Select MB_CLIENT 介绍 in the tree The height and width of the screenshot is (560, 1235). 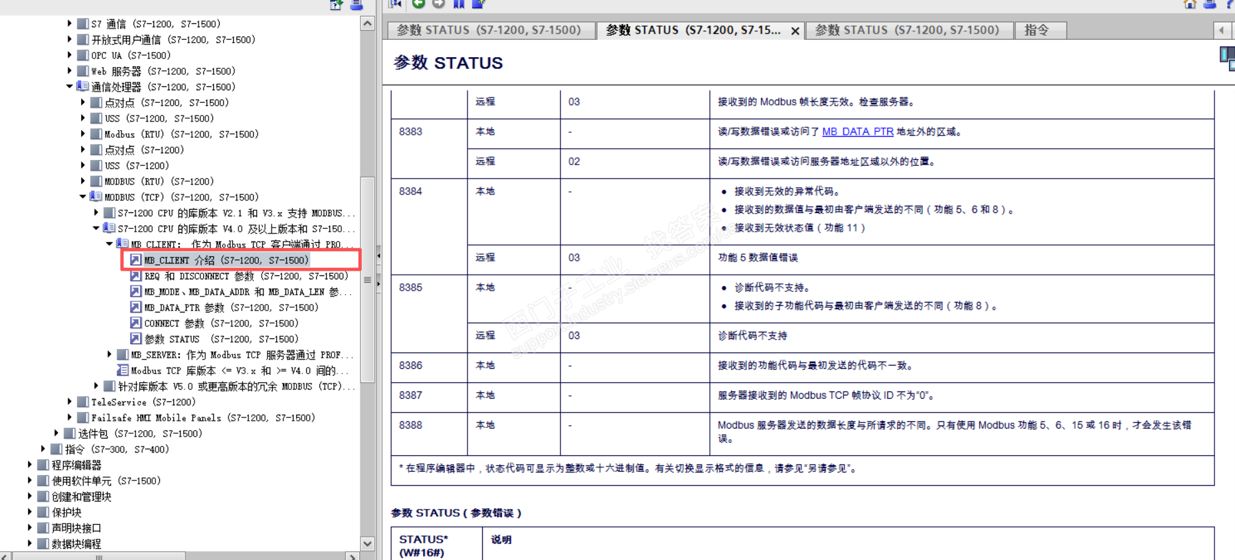[x=226, y=260]
